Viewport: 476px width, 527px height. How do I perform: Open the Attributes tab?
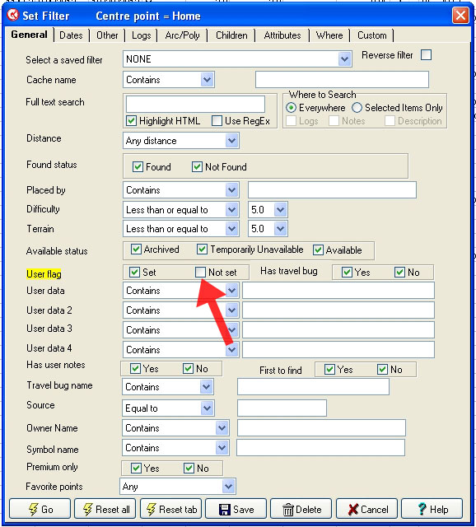coord(282,35)
